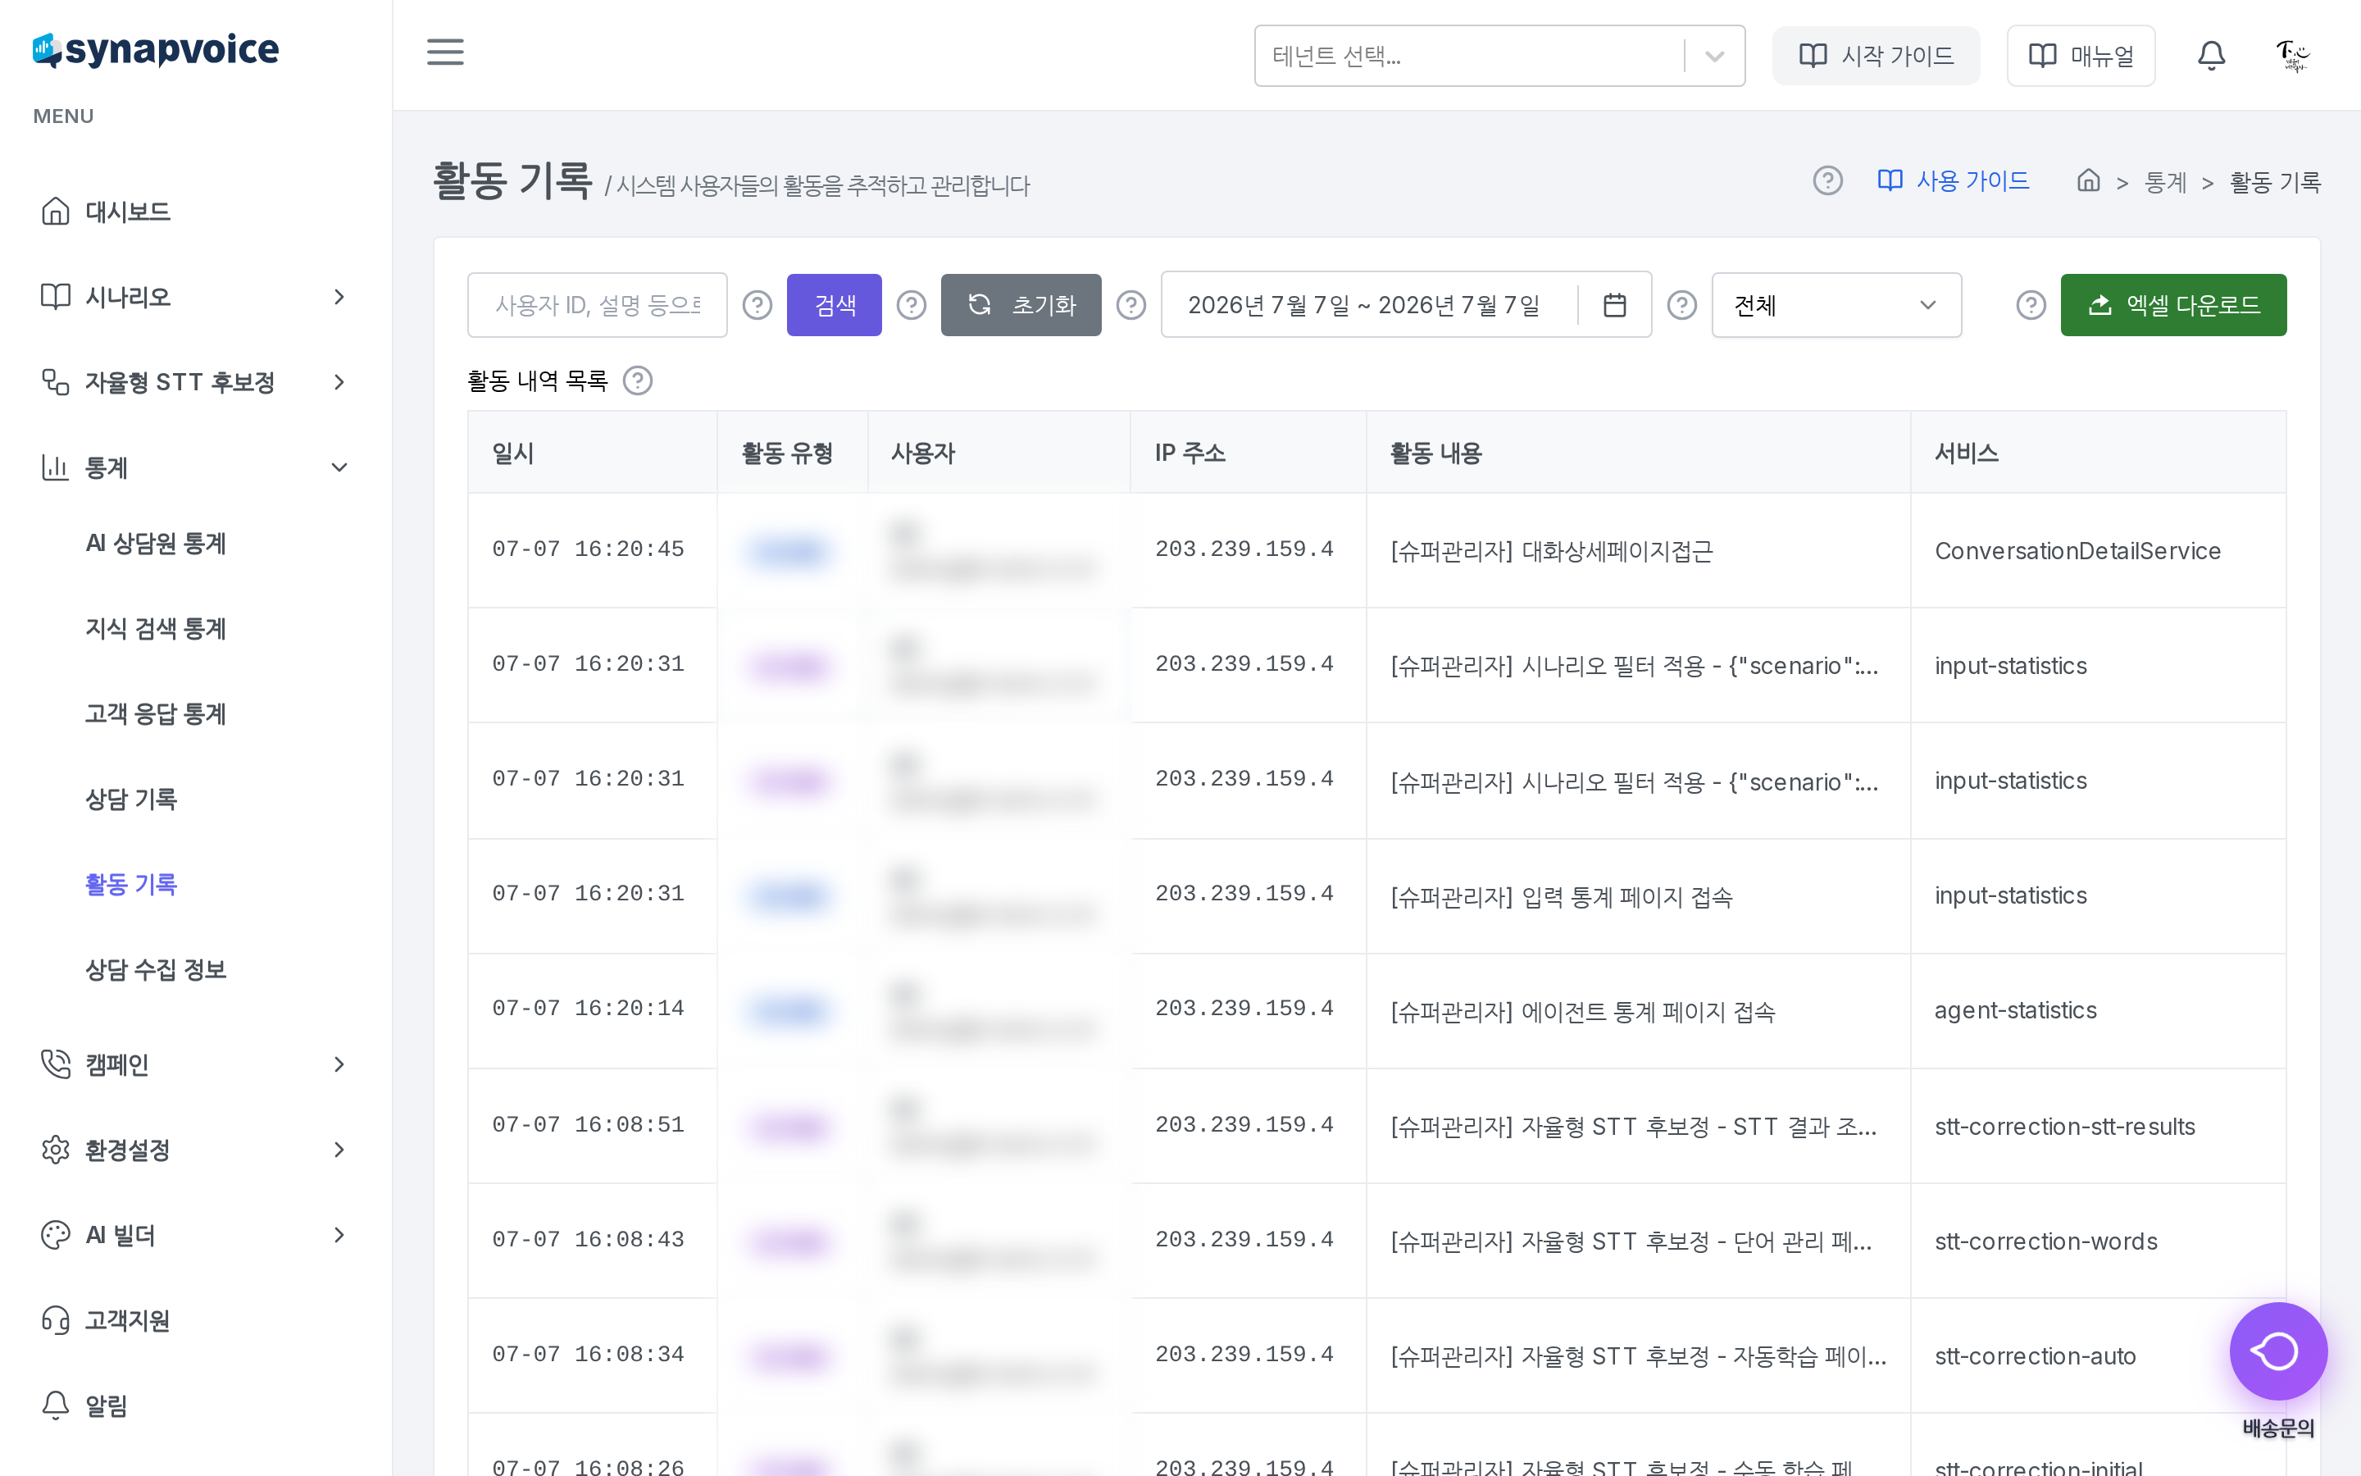Click the 시작 가이드 button
The image size is (2361, 1476).
tap(1877, 56)
